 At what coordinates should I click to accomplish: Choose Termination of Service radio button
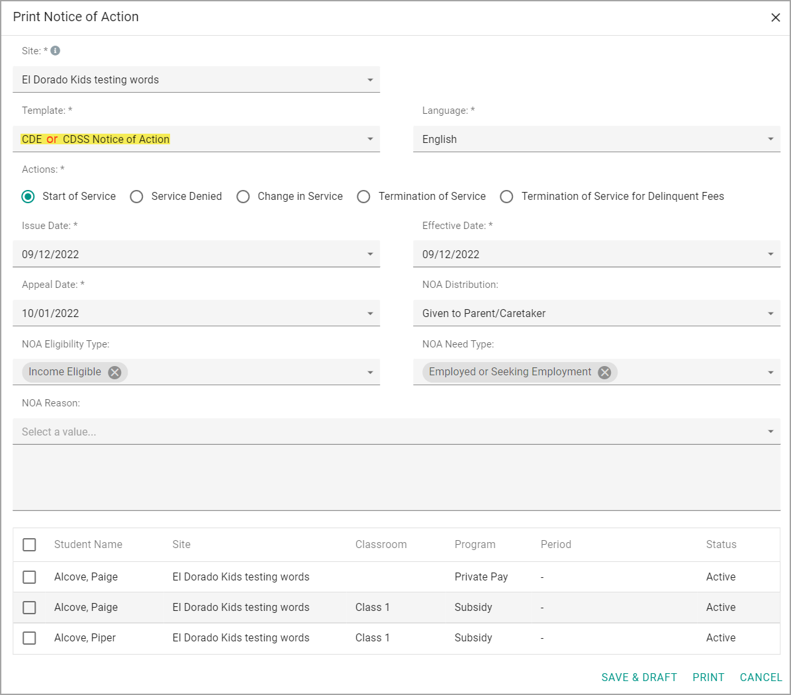coord(363,196)
